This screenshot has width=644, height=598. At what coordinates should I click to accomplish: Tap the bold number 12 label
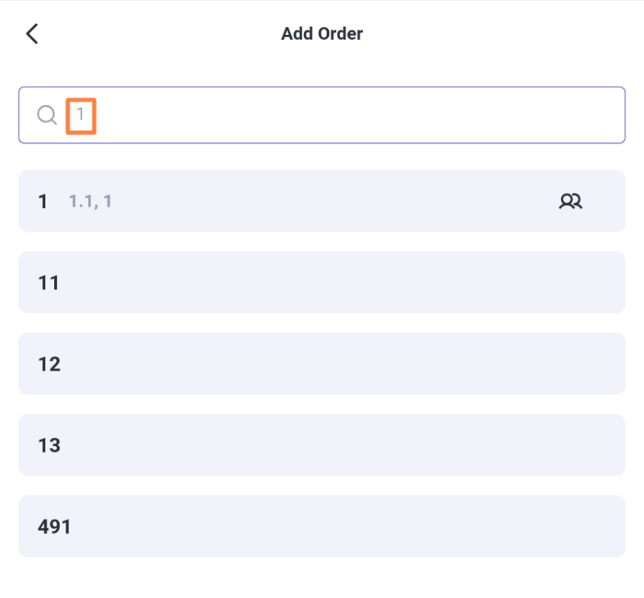tap(50, 364)
